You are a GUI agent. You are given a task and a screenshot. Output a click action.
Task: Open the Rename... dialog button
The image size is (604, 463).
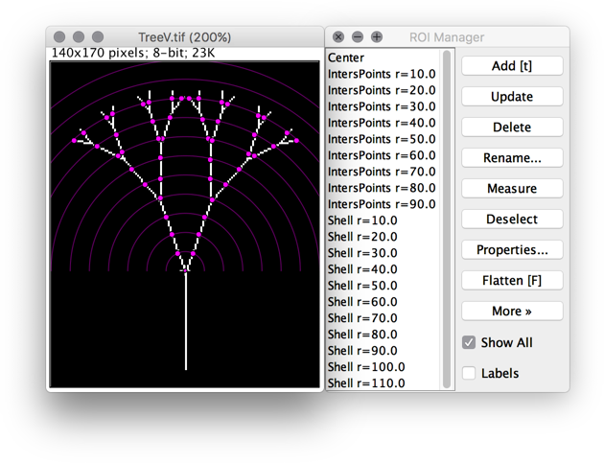[512, 157]
